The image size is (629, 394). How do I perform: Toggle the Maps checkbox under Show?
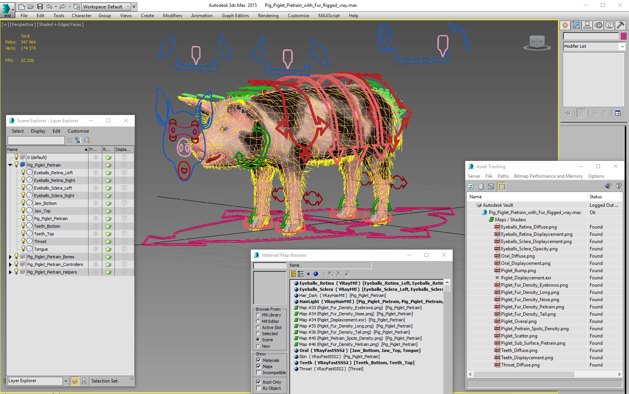(x=258, y=366)
